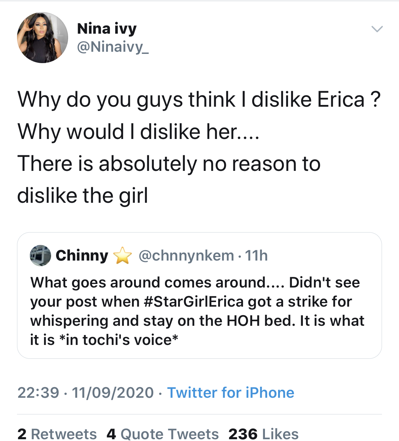Image resolution: width=399 pixels, height=441 pixels.
Task: Open the #StarGirlErica hashtag
Action: click(x=194, y=302)
